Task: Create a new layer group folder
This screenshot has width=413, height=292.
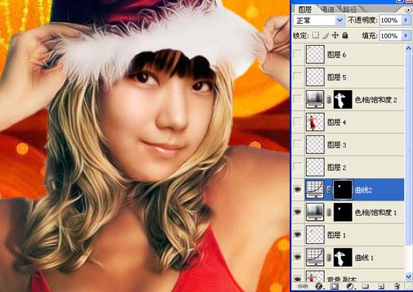Action: pyautogui.click(x=365, y=287)
